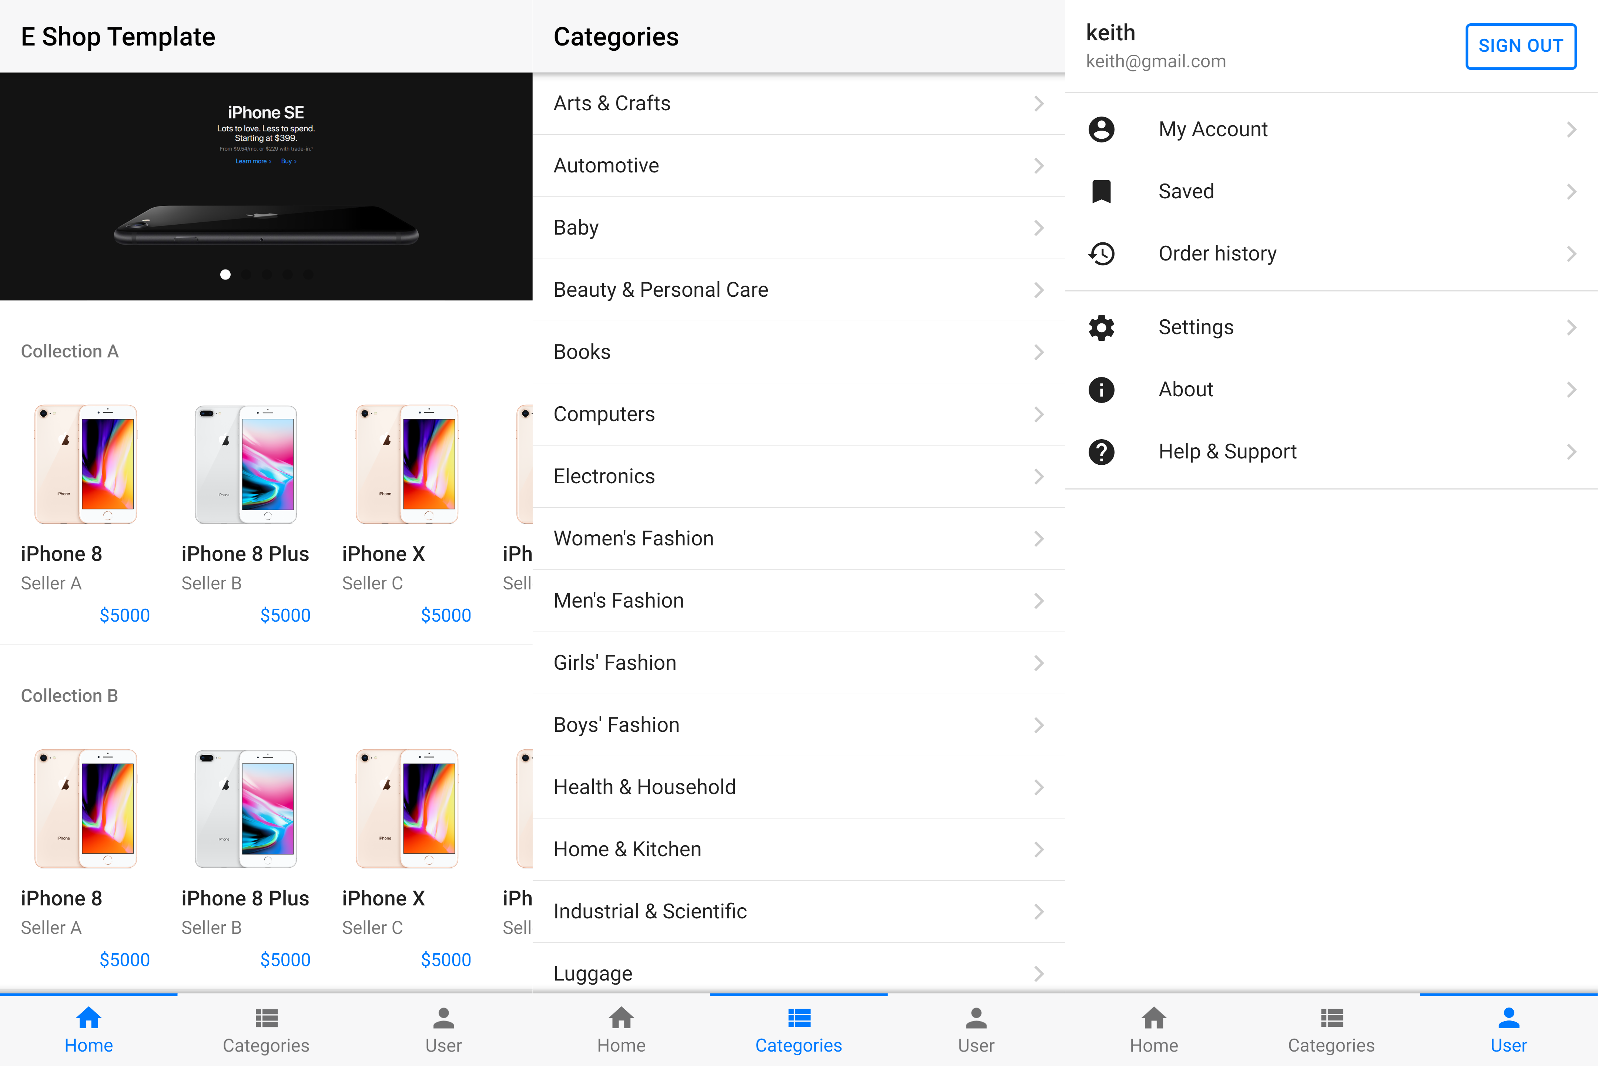Expand Electronics category chevron
The image size is (1598, 1066).
(1038, 477)
